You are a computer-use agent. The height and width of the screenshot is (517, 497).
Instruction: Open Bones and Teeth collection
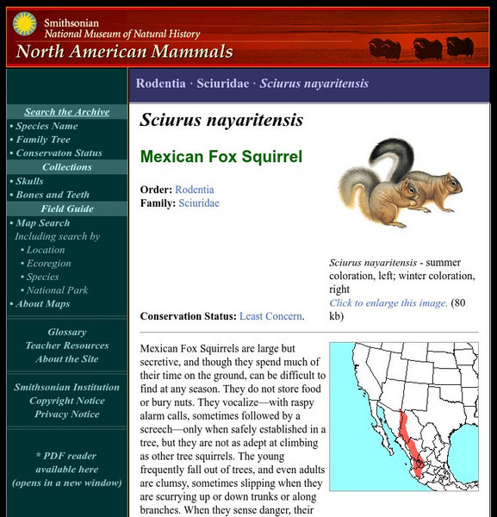[x=53, y=195]
